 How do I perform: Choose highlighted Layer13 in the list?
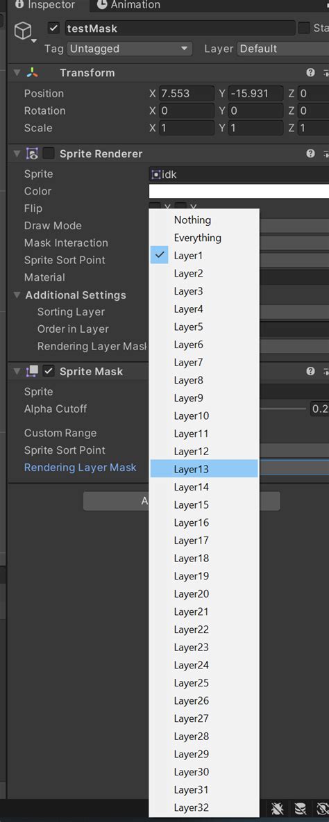click(204, 469)
